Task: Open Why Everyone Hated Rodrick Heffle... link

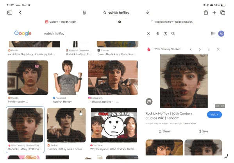Action: coord(113,149)
